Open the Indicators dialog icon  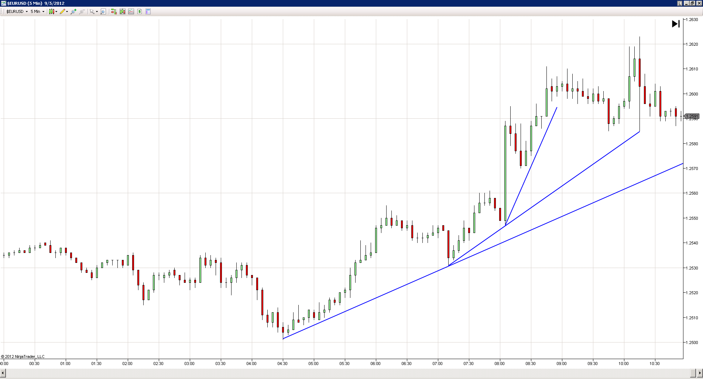click(123, 11)
